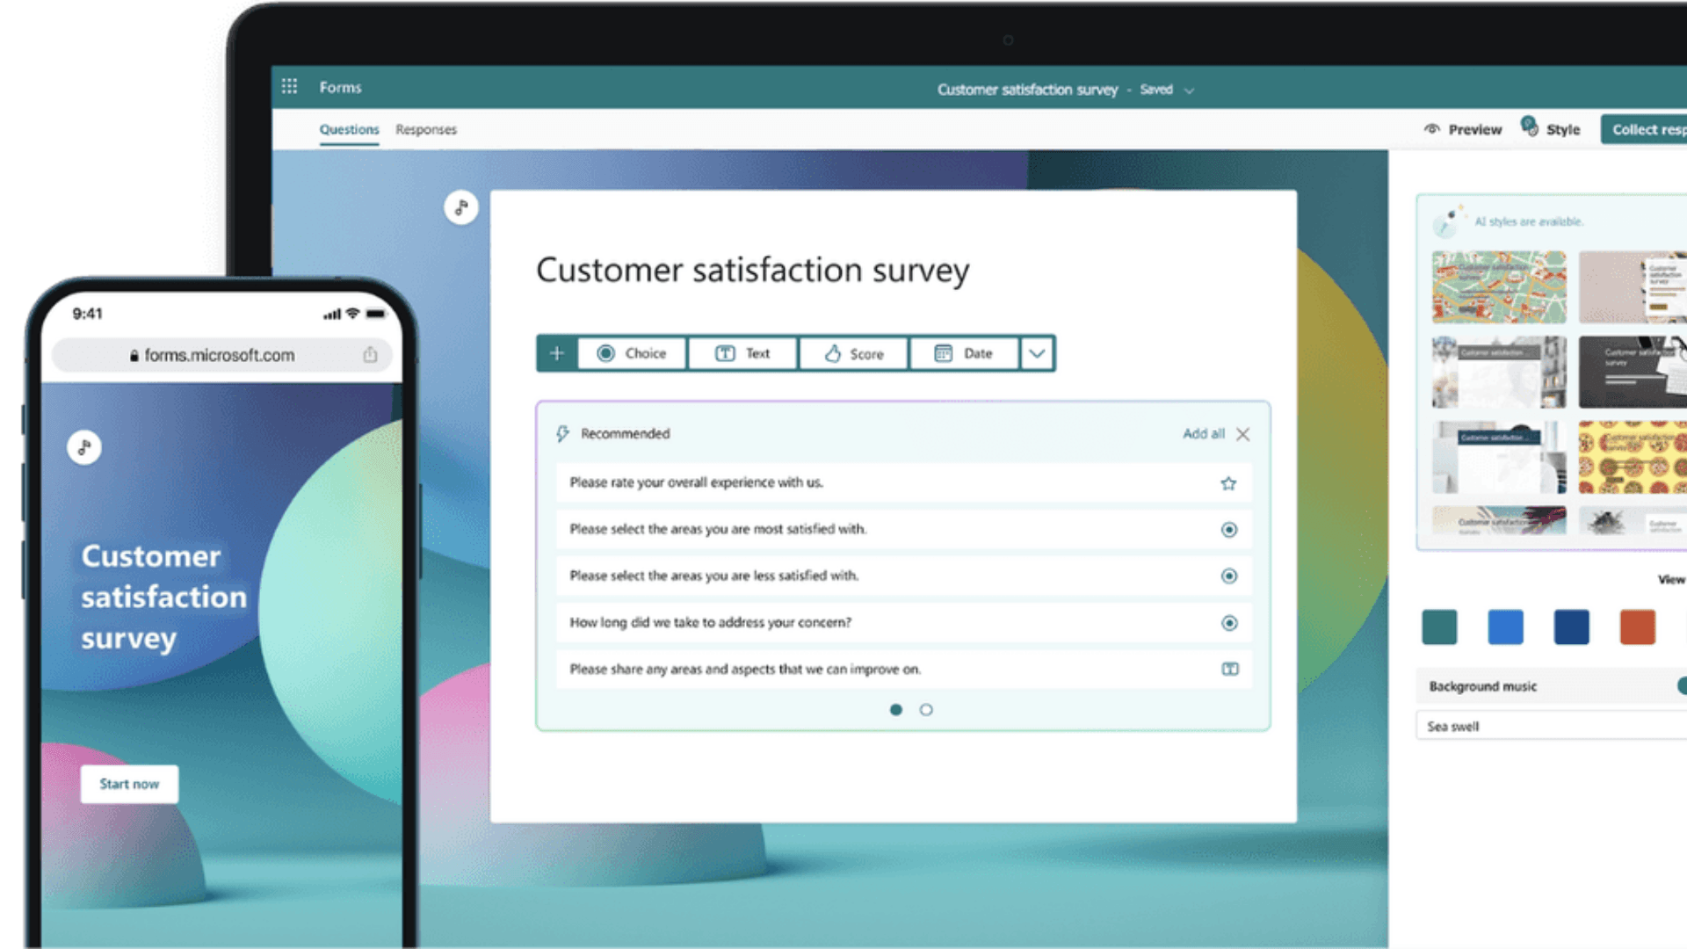Click text icon on improve on question

pos(1230,670)
